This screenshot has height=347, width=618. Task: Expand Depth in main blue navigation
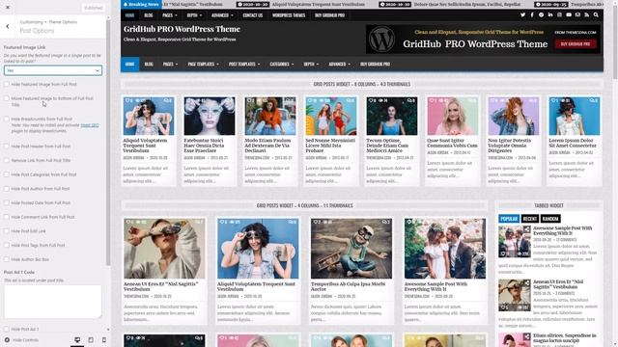coord(311,65)
